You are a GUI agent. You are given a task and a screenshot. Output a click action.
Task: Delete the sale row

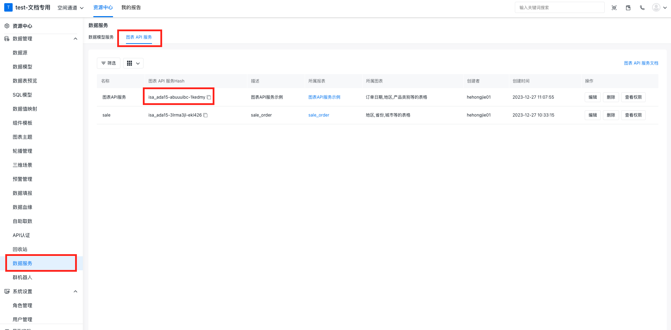click(611, 115)
